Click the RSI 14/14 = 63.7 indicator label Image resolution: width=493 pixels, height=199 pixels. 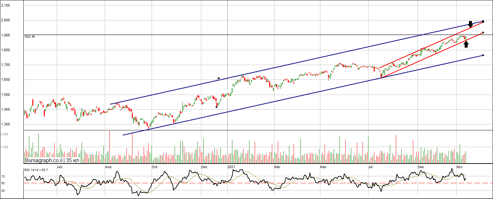pyautogui.click(x=36, y=170)
